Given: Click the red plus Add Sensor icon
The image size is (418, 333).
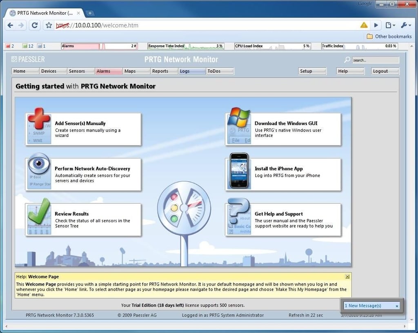Looking at the screenshot, I should (39, 119).
